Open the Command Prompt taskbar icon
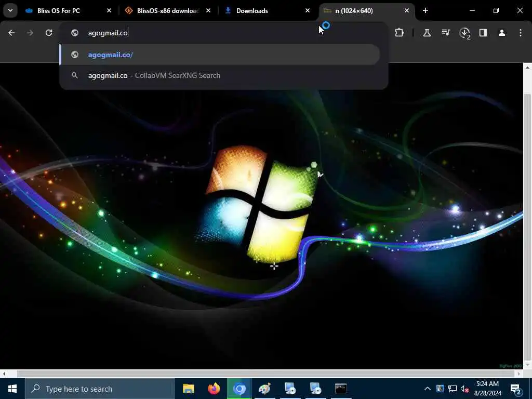Screen dimensions: 532x399 (341, 389)
